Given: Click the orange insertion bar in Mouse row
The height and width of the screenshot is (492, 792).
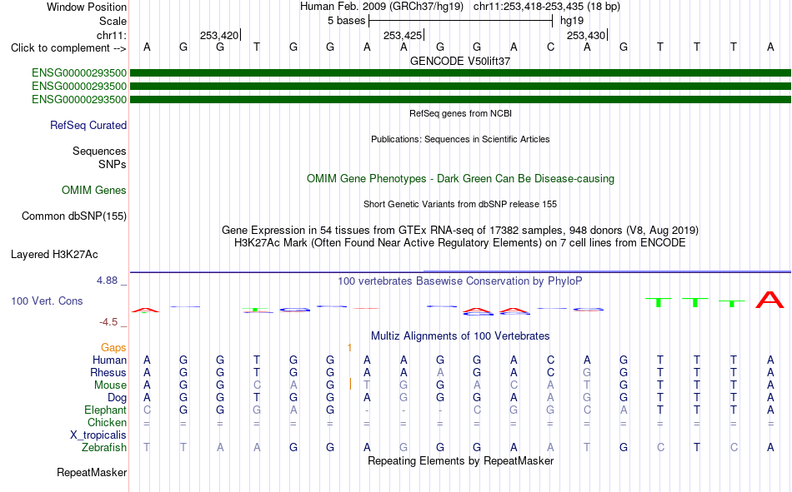Looking at the screenshot, I should tap(350, 385).
